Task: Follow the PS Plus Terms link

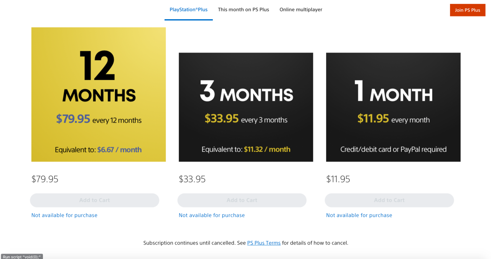Action: coord(264,243)
